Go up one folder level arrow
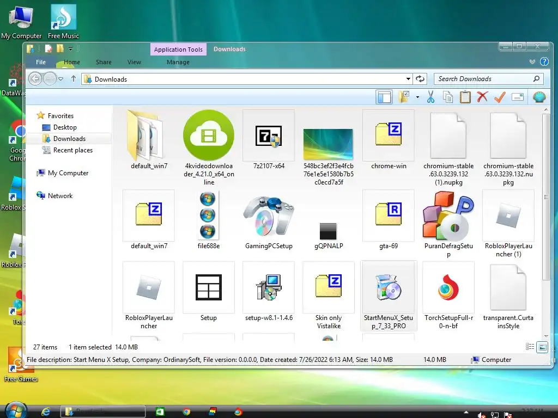This screenshot has height=418, width=558. point(74,78)
